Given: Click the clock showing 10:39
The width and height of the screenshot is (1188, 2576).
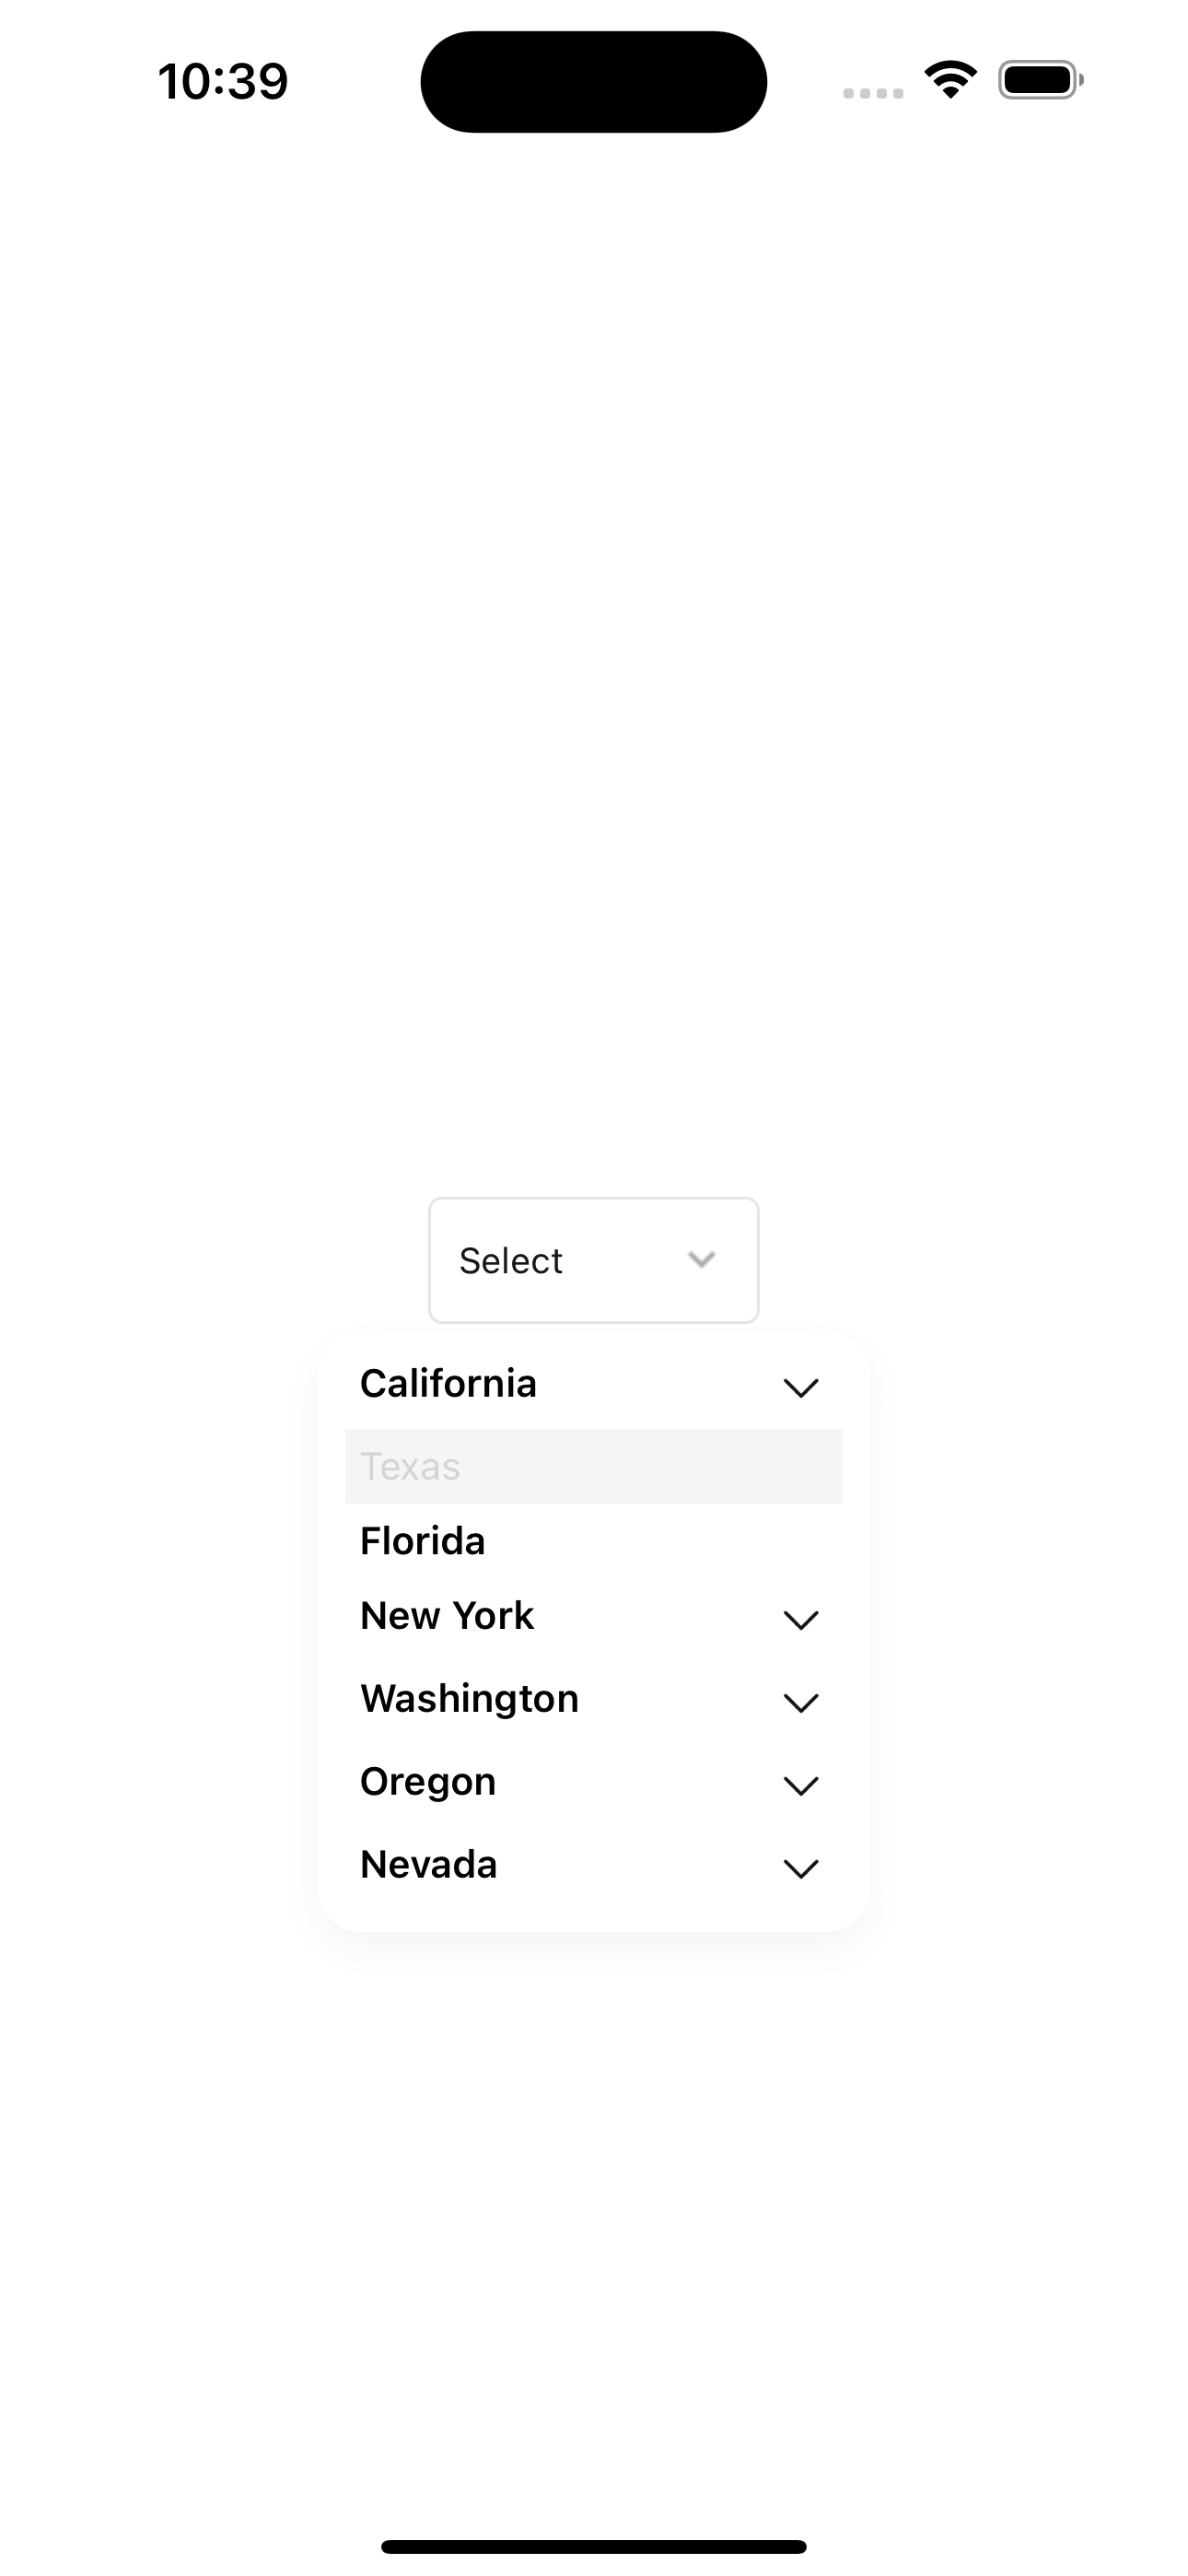Looking at the screenshot, I should coord(222,82).
